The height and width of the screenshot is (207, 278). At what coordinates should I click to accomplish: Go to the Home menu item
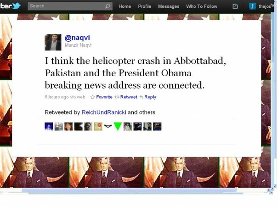tap(125, 6)
